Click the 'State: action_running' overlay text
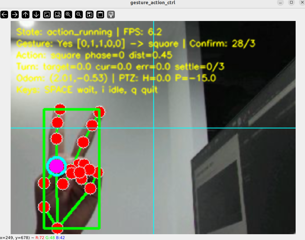 (64, 32)
